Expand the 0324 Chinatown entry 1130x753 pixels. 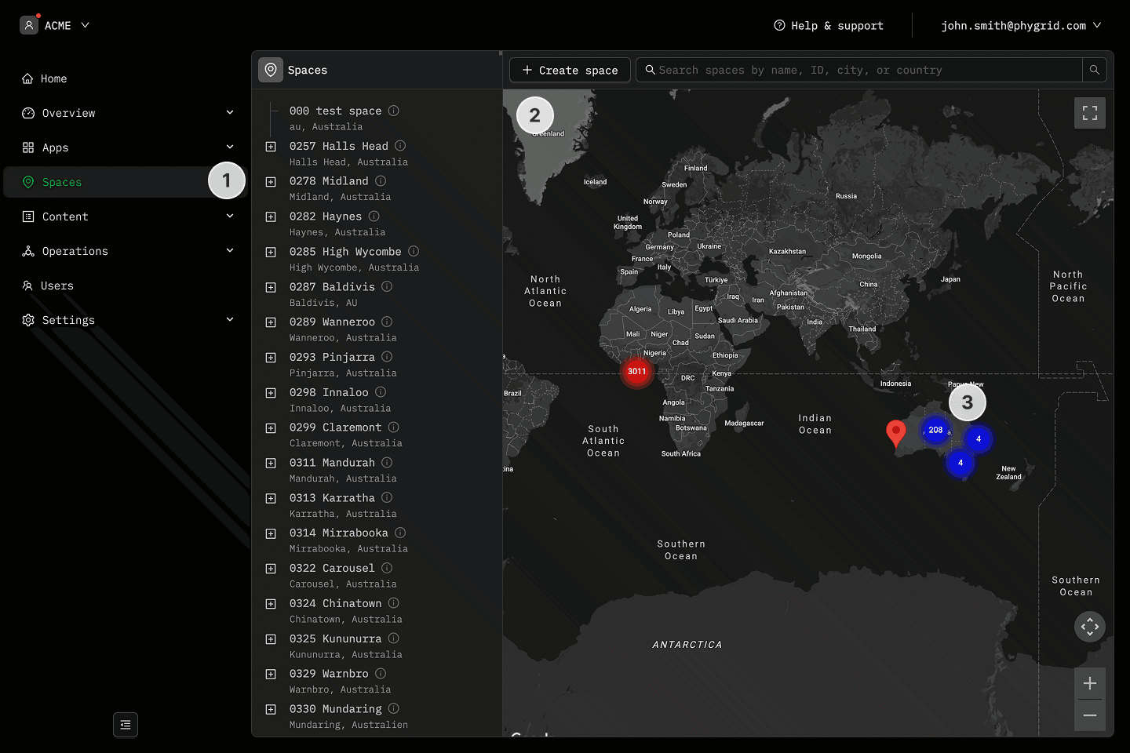(x=271, y=604)
